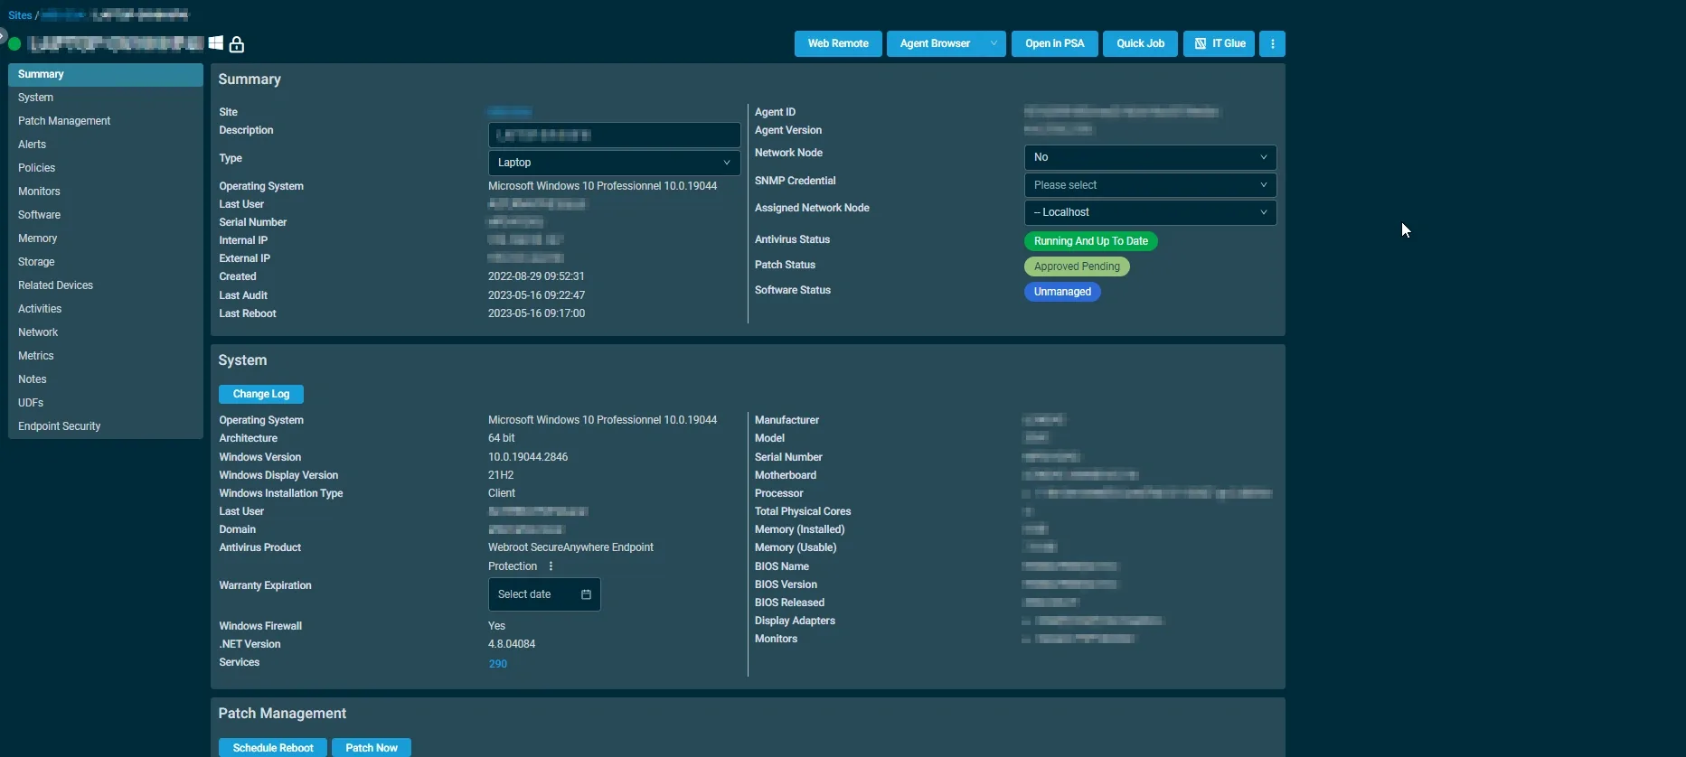Viewport: 1686px width, 757px height.
Task: Click the Patch Now button
Action: (372, 748)
